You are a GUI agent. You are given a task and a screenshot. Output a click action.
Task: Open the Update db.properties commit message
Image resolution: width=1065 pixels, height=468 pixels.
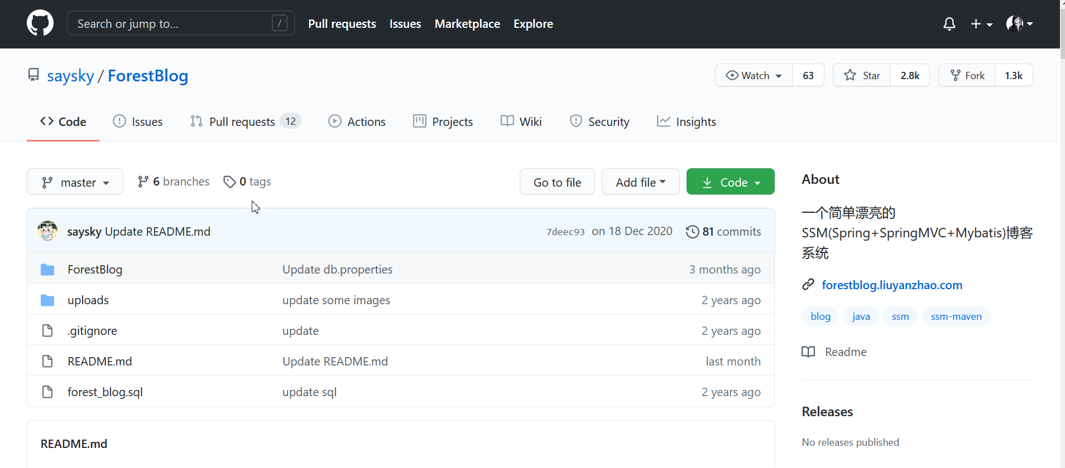(x=337, y=270)
